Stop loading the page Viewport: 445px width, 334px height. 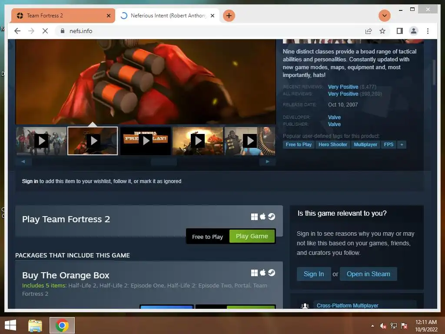click(45, 31)
